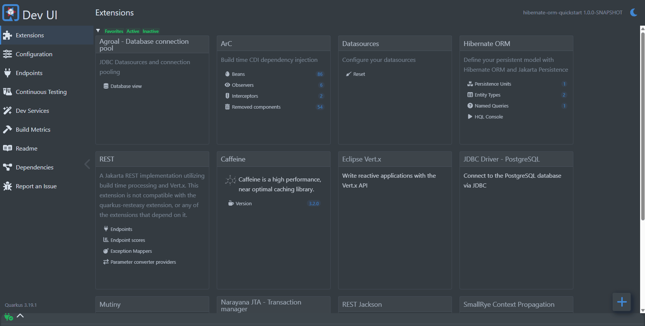This screenshot has height=326, width=645.
Task: Click the Configuration sliders icon
Action: [8, 54]
